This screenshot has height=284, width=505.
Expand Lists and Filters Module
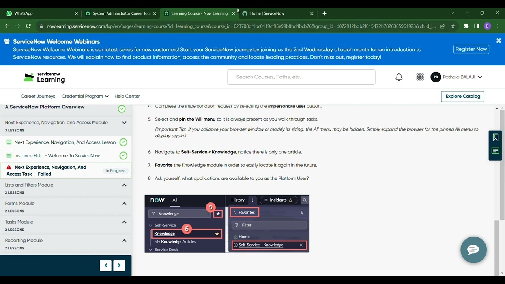click(x=124, y=185)
